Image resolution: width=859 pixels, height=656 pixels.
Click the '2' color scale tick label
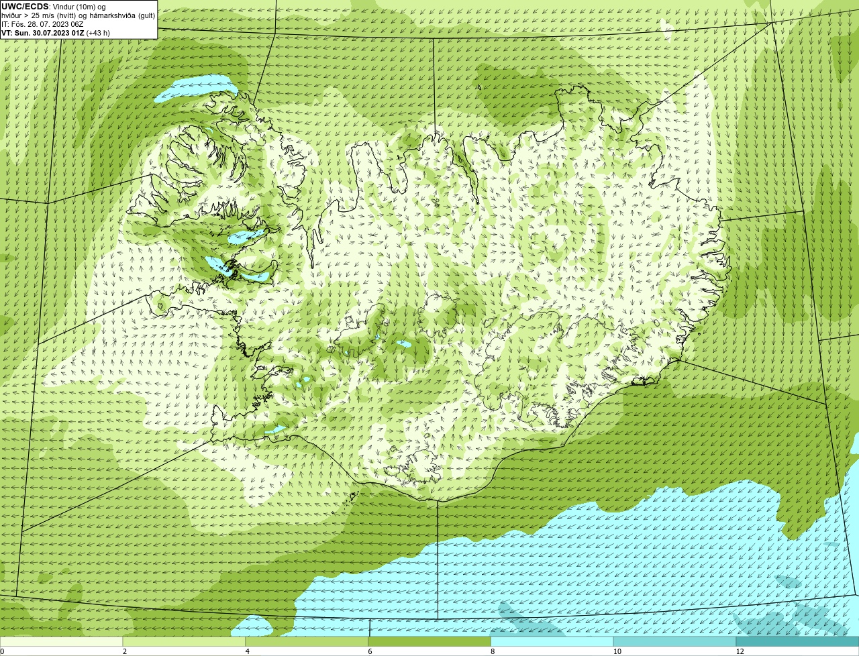click(x=125, y=651)
